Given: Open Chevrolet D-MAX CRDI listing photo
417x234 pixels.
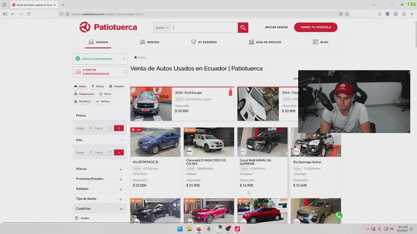Looking at the screenshot, I should point(209,142).
